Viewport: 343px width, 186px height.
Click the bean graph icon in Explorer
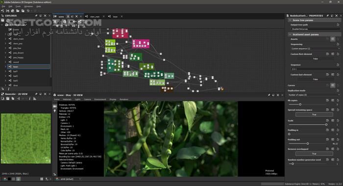coord(10,67)
